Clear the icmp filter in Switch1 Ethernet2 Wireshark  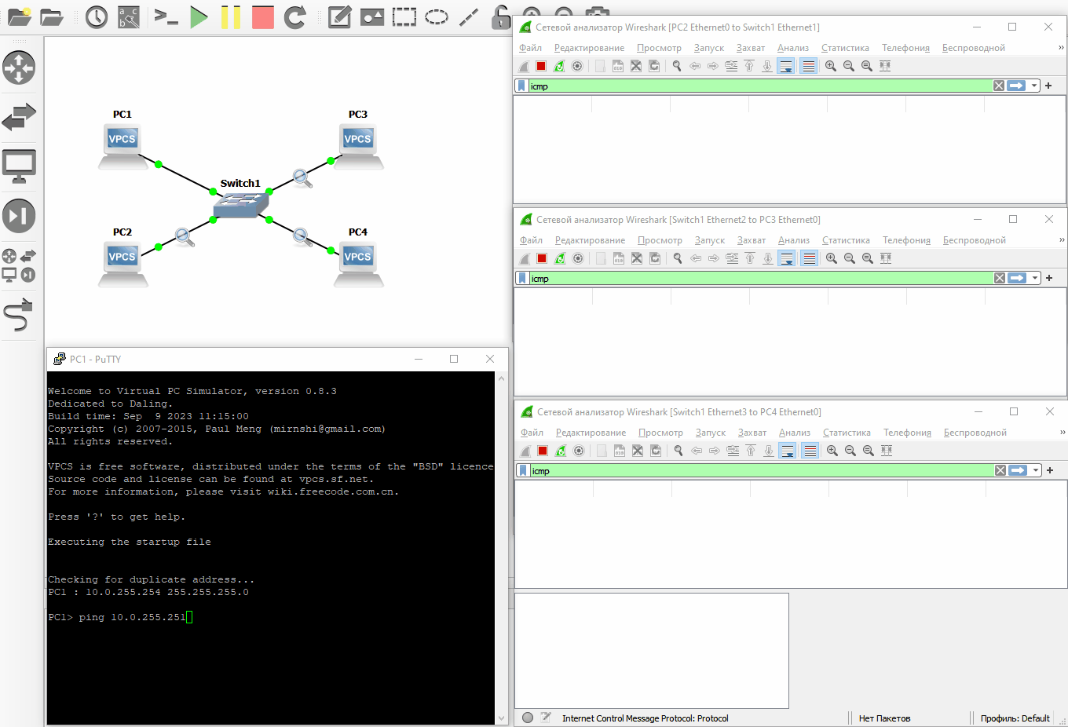click(x=1000, y=278)
